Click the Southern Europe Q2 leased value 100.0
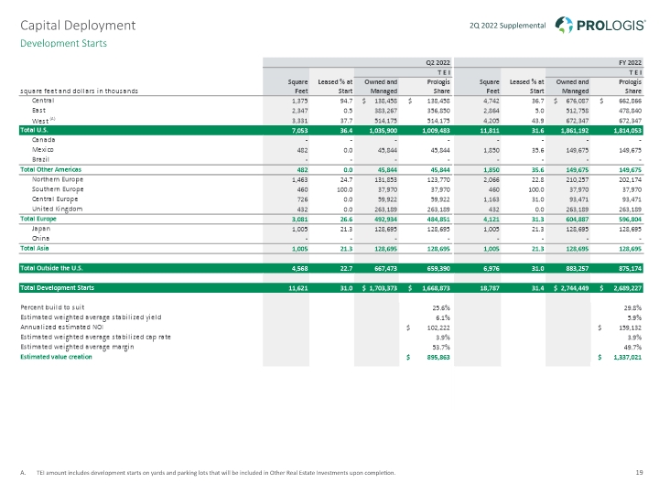This screenshot has height=494, width=659. pyautogui.click(x=345, y=190)
